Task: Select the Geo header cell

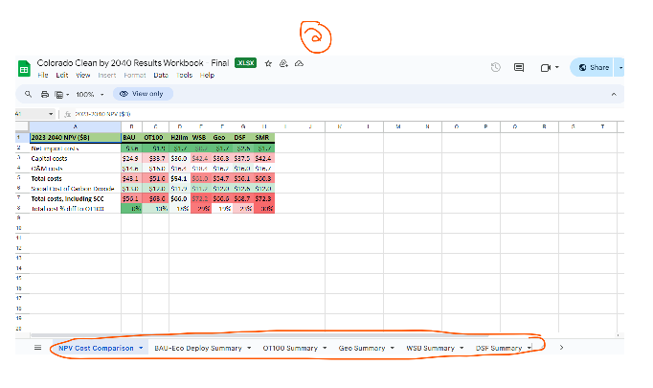Action: click(222, 138)
